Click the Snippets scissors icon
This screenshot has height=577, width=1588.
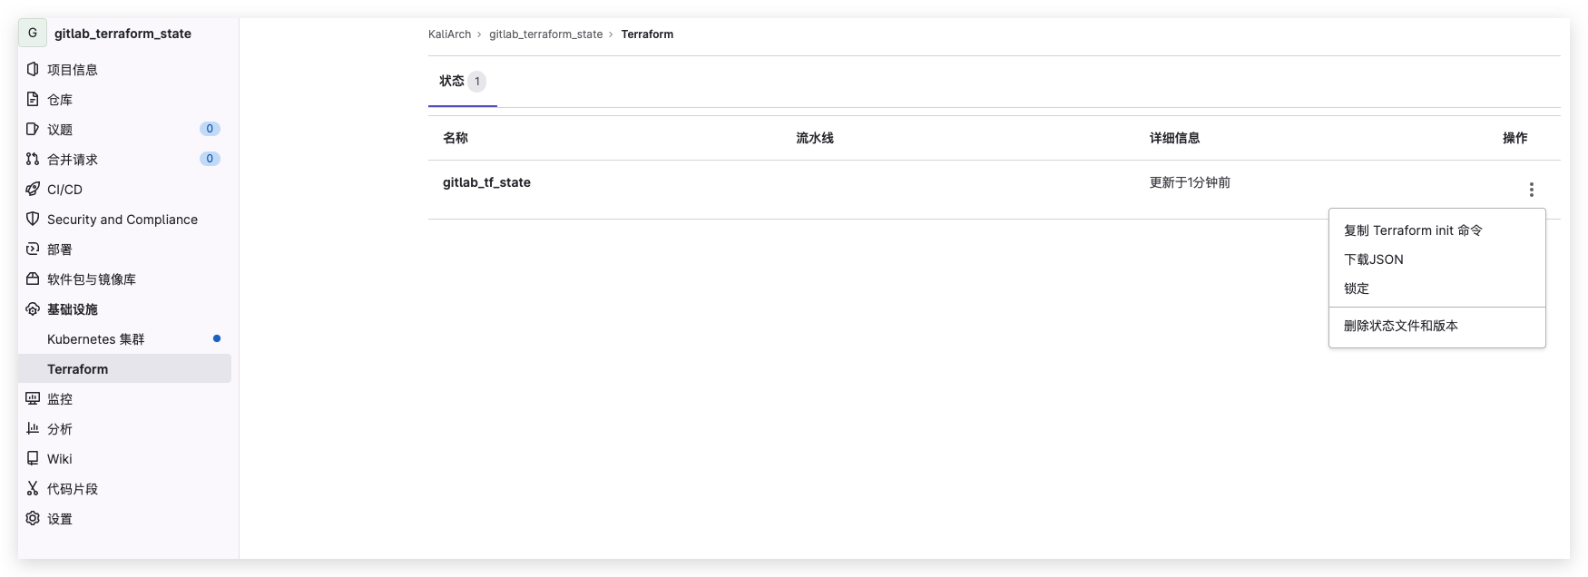(x=33, y=488)
